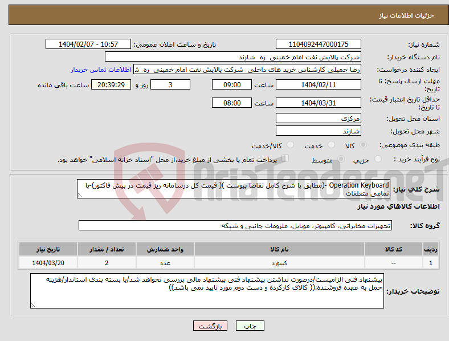Screen dimensions: 449x341
Task: Click the تعداد / مقدار column header
Action: click(x=107, y=249)
